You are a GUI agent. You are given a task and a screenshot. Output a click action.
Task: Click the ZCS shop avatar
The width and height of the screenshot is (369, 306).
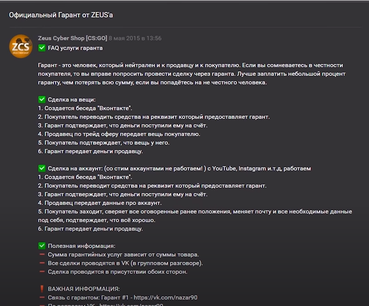point(21,46)
